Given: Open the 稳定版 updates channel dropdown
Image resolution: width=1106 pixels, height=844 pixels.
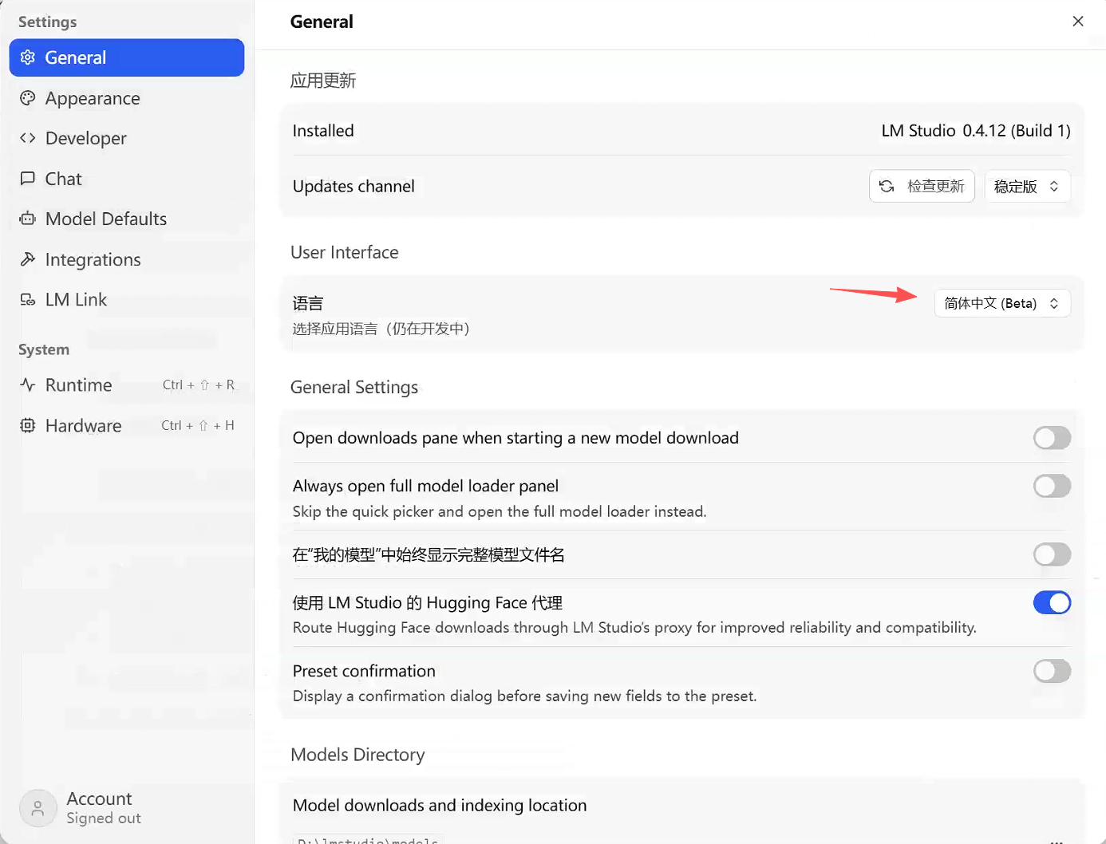Looking at the screenshot, I should coord(1027,186).
